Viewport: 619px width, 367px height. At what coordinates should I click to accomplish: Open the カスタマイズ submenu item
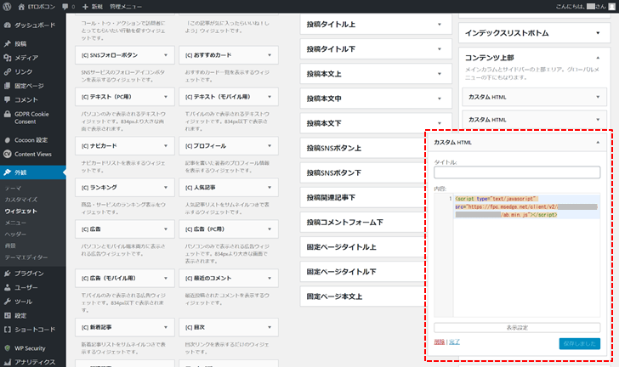(21, 200)
